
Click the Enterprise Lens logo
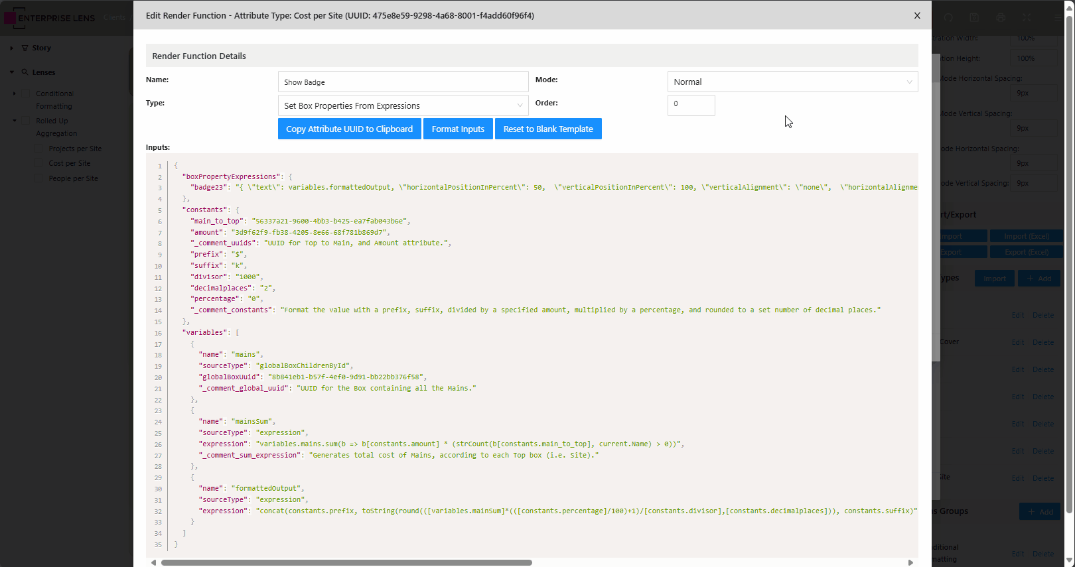tap(50, 18)
